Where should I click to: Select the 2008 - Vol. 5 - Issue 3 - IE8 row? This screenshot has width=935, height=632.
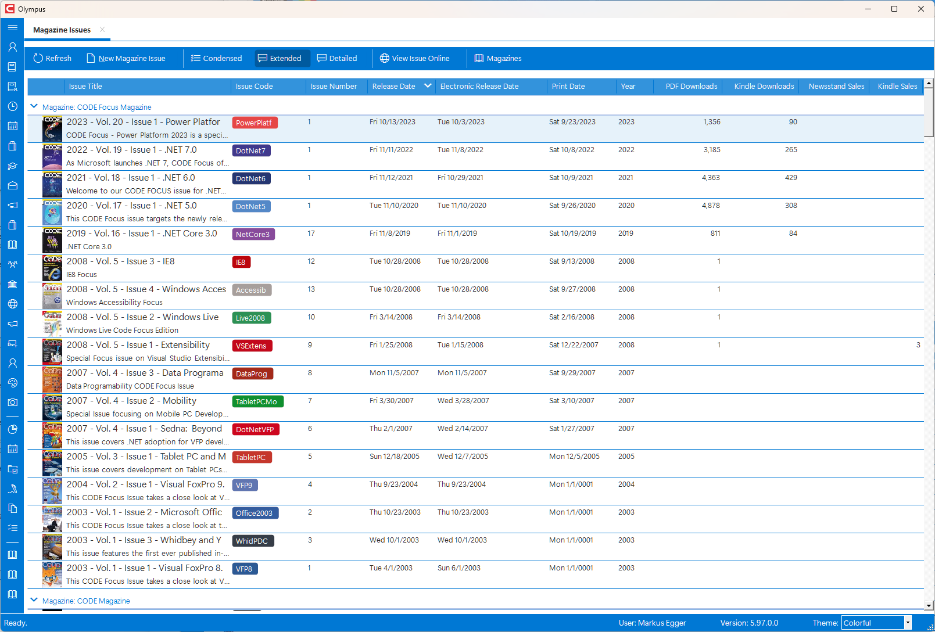click(x=475, y=268)
